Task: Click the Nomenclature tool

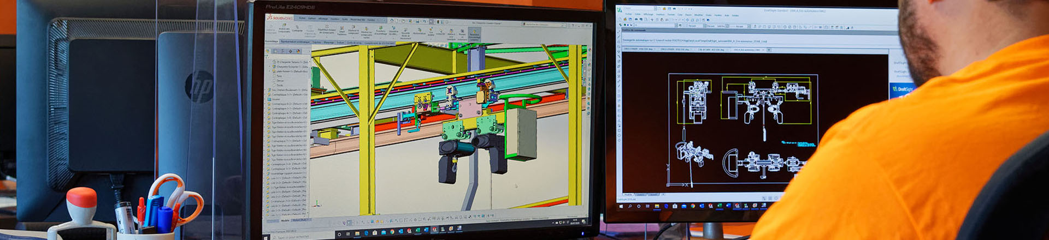Action: point(420,31)
